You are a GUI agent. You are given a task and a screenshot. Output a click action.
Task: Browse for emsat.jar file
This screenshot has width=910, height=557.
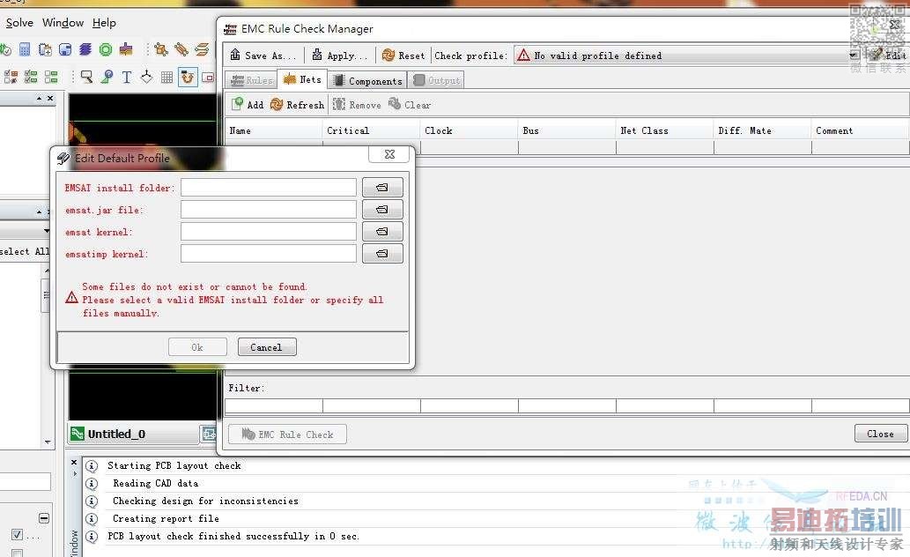[381, 209]
